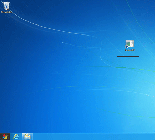Image resolution: width=155 pixels, height=140 pixels.
Task: Open File Explorer from the taskbar
Action: [28, 137]
